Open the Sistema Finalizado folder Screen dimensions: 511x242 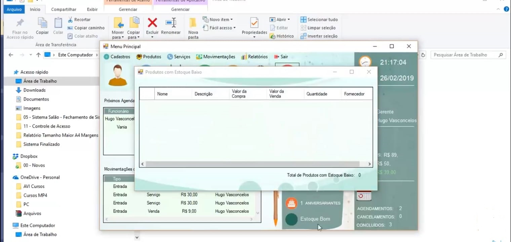(41, 144)
